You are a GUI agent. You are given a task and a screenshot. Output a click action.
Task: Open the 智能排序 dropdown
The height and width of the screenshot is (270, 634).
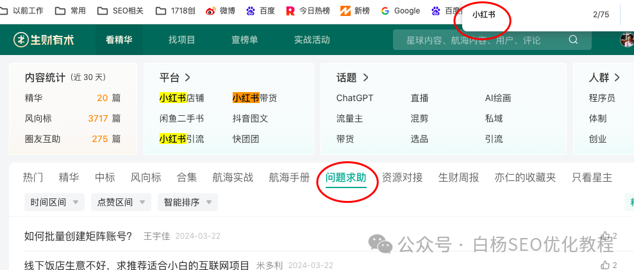(188, 202)
